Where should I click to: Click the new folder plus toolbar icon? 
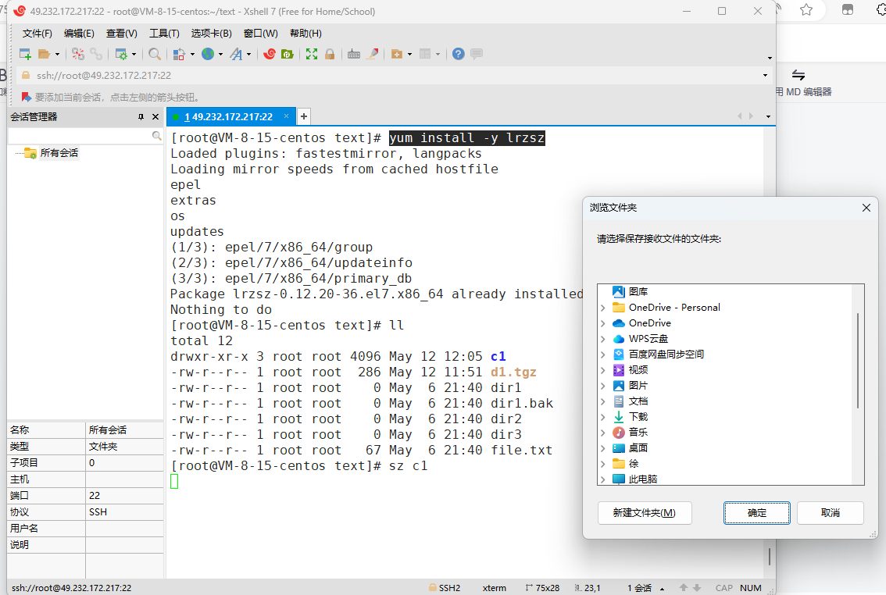click(x=397, y=54)
